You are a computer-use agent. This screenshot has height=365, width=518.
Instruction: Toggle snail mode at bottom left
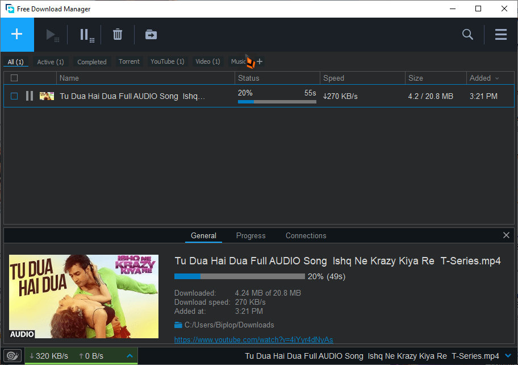(x=12, y=356)
